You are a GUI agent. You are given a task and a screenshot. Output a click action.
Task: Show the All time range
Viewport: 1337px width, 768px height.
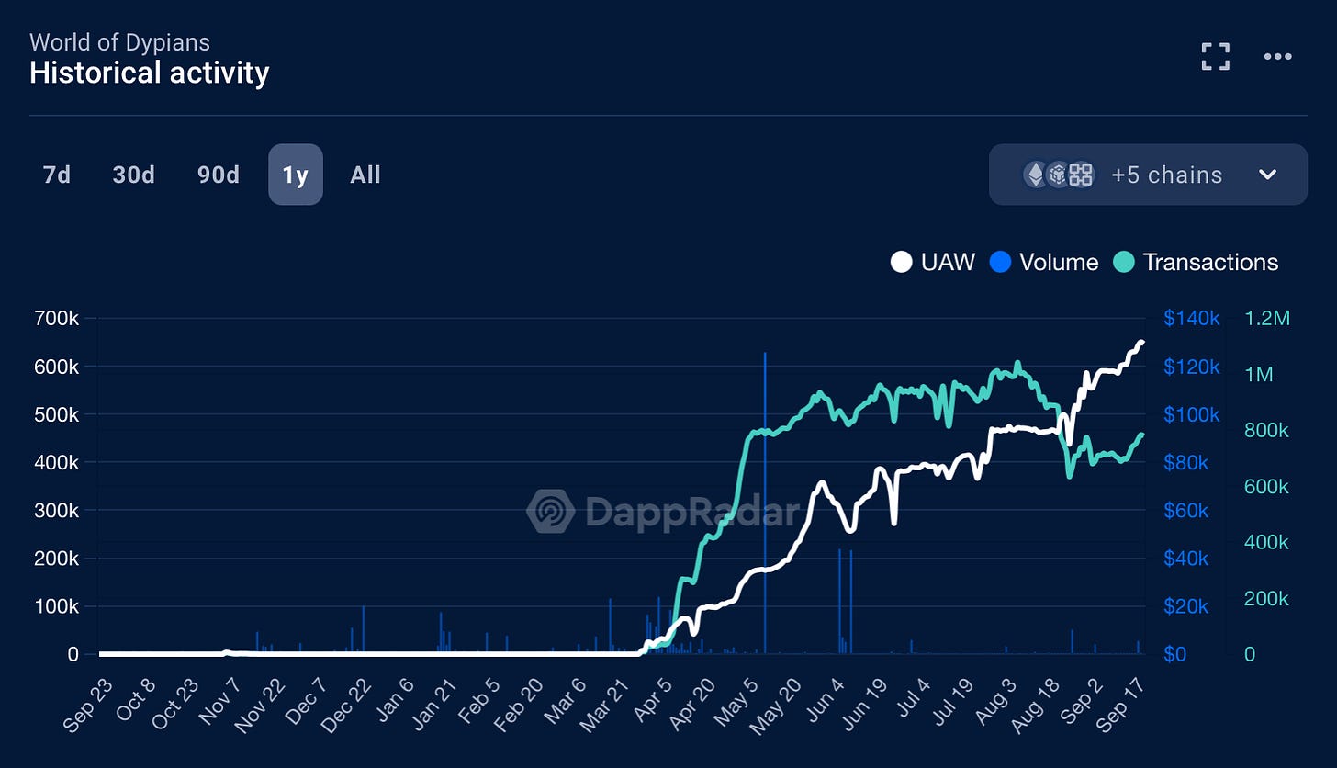[x=365, y=175]
